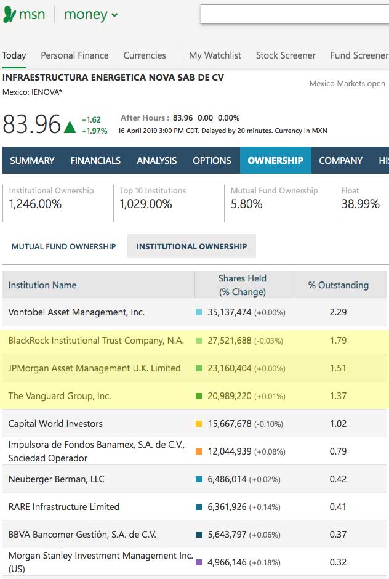The height and width of the screenshot is (579, 389).
Task: Open the Today navigation tab
Action: click(14, 55)
